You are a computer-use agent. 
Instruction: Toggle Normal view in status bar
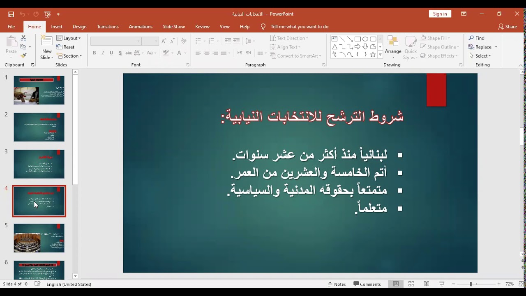[x=396, y=284]
